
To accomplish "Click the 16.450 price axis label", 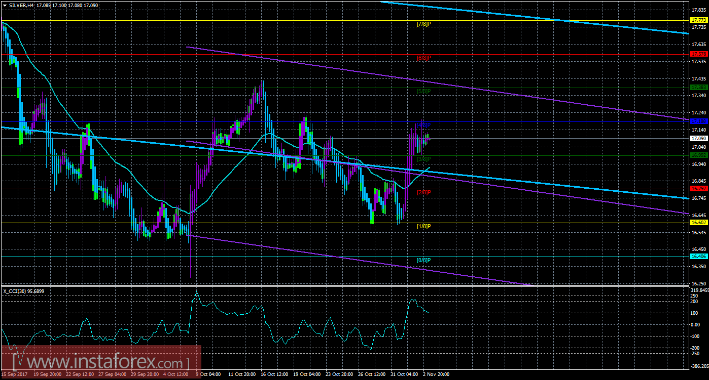I will pos(698,249).
